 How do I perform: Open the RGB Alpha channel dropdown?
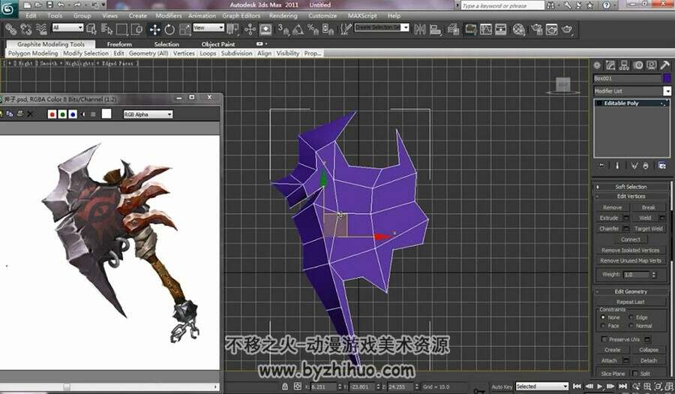(x=148, y=114)
